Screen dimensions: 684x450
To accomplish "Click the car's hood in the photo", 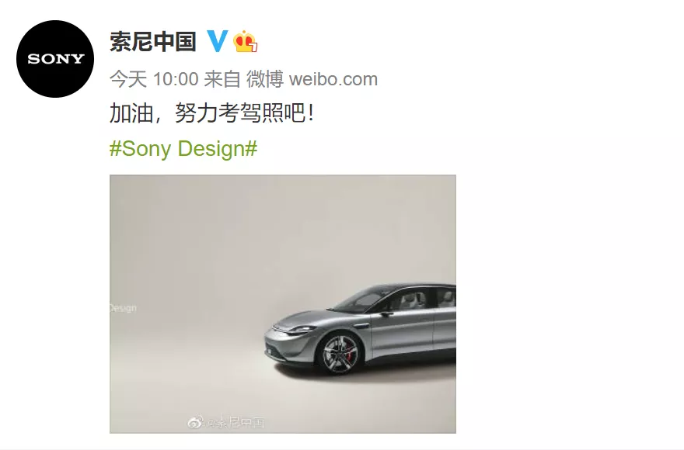I will pyautogui.click(x=312, y=318).
